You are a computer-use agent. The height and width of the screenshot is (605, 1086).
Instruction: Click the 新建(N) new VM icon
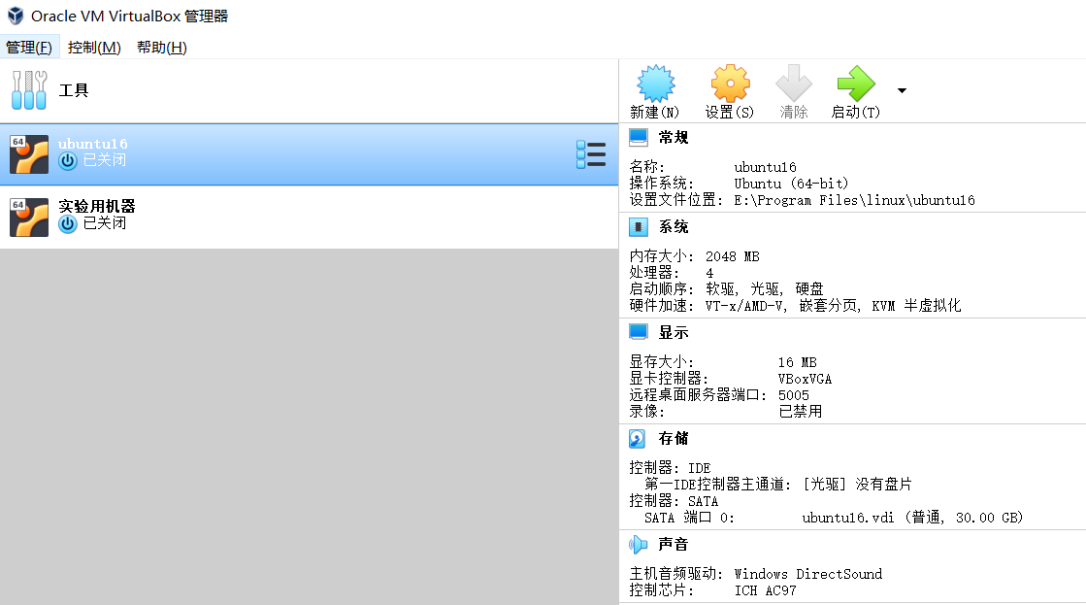pos(654,84)
